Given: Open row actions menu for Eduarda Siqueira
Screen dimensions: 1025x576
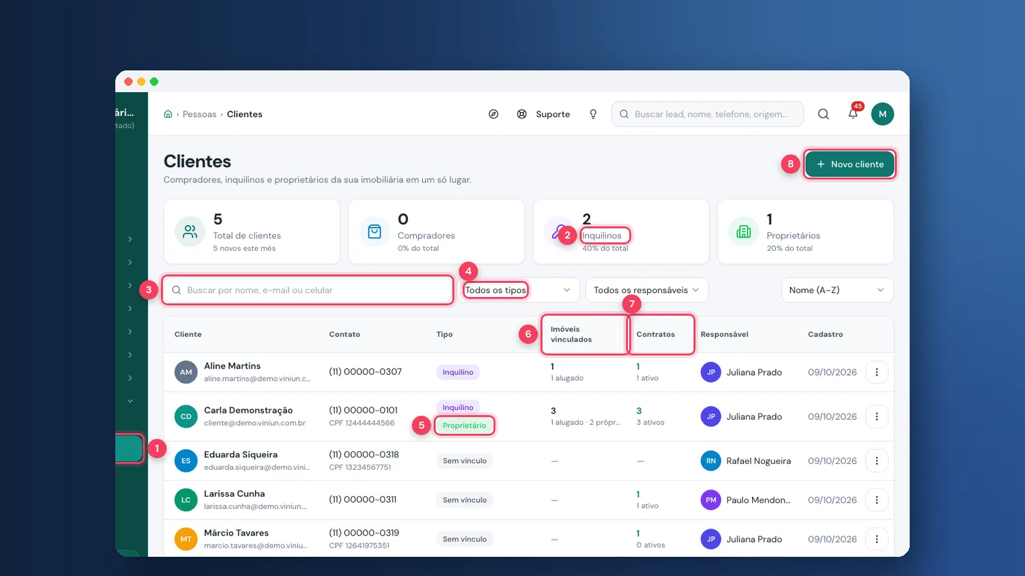Looking at the screenshot, I should [876, 461].
